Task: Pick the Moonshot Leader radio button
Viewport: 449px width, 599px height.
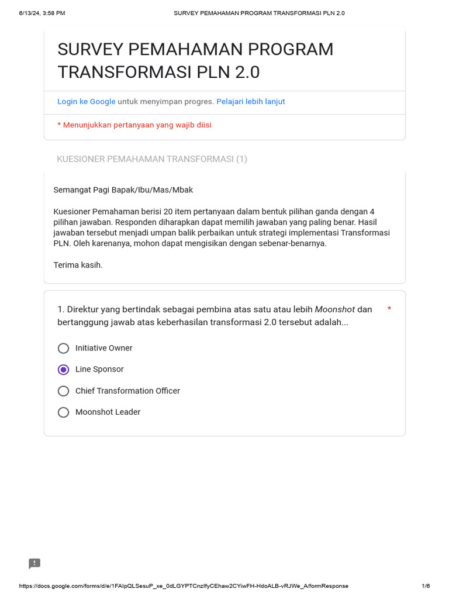Action: 64,412
